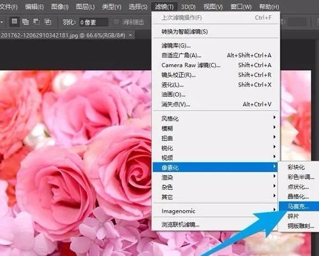The image size is (319, 256).
Task: Click 浏览联机滤镜... menu entry
Action: 215,225
